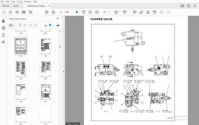Open the File menu
The image size is (199, 125).
(3, 2)
